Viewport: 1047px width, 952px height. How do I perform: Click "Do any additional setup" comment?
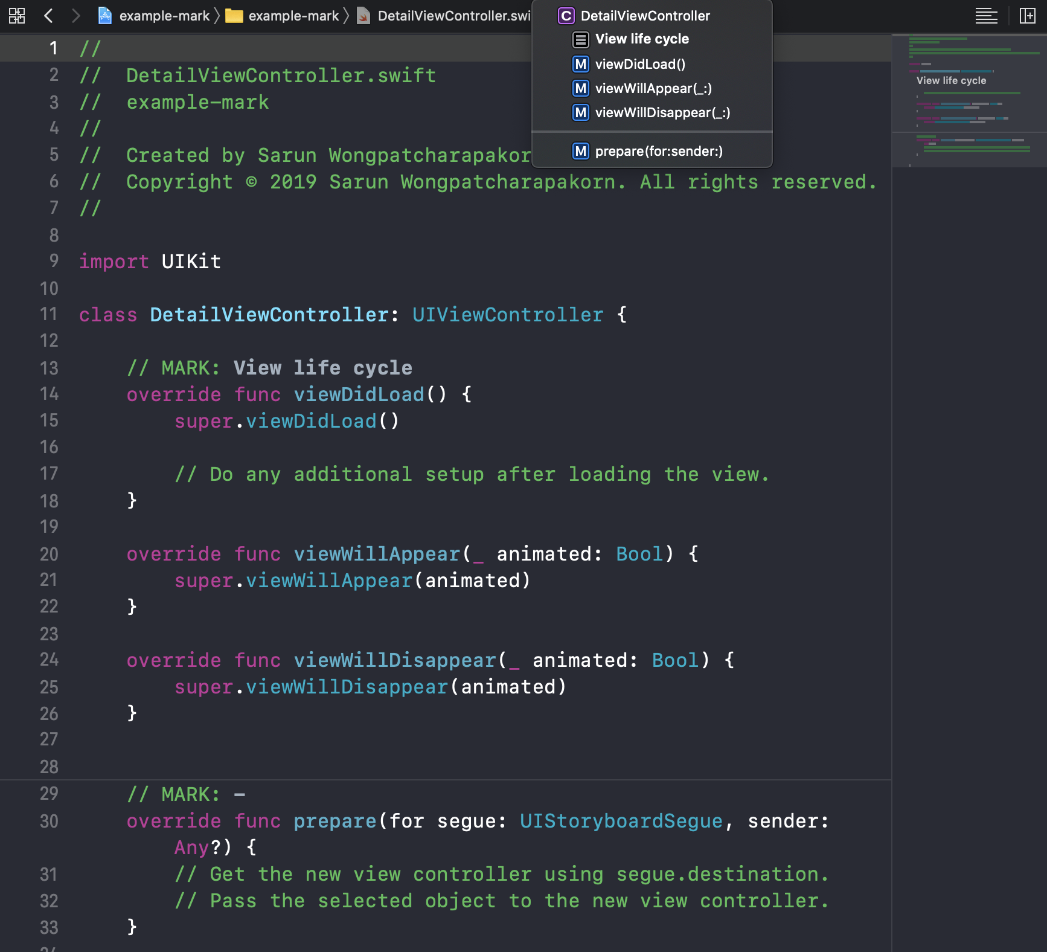472,474
